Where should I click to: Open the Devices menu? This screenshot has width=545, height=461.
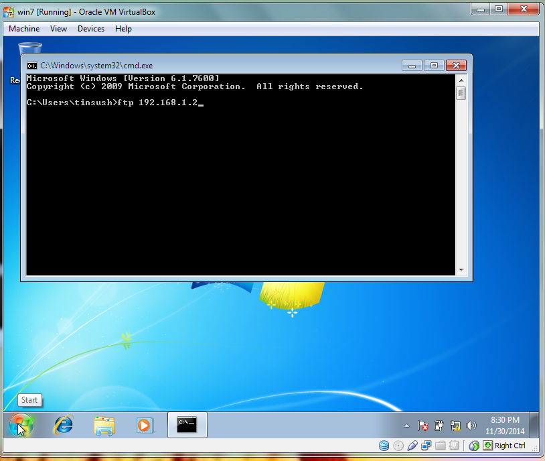tap(90, 29)
